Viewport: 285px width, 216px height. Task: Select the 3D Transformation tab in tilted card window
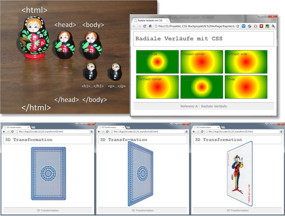click(110, 127)
